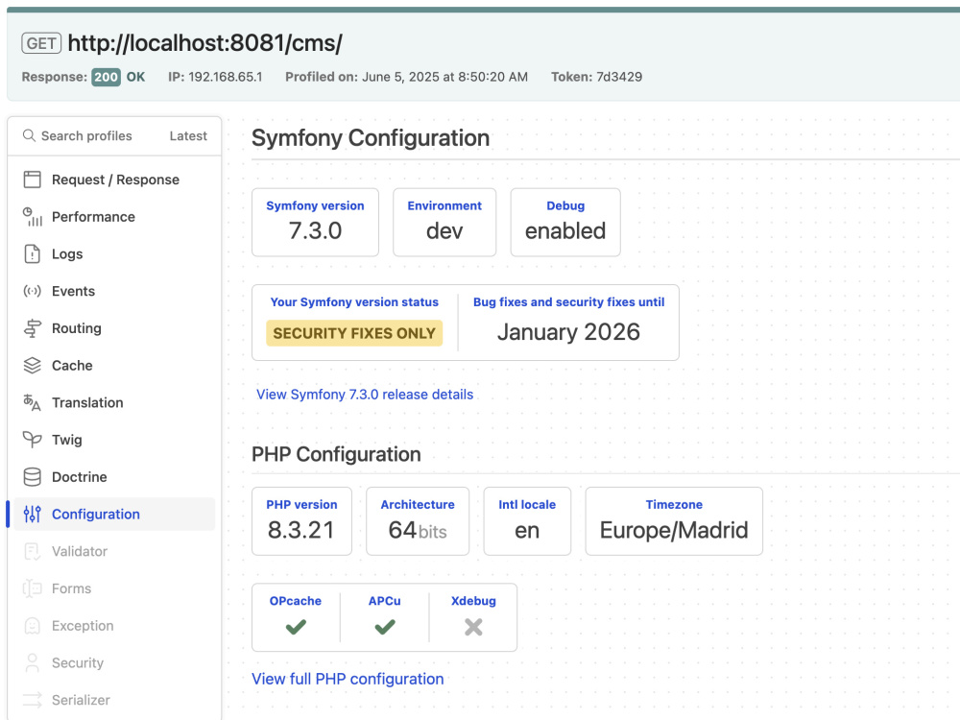
Task: Click the Timezone value Europe/Madrid
Action: point(674,530)
